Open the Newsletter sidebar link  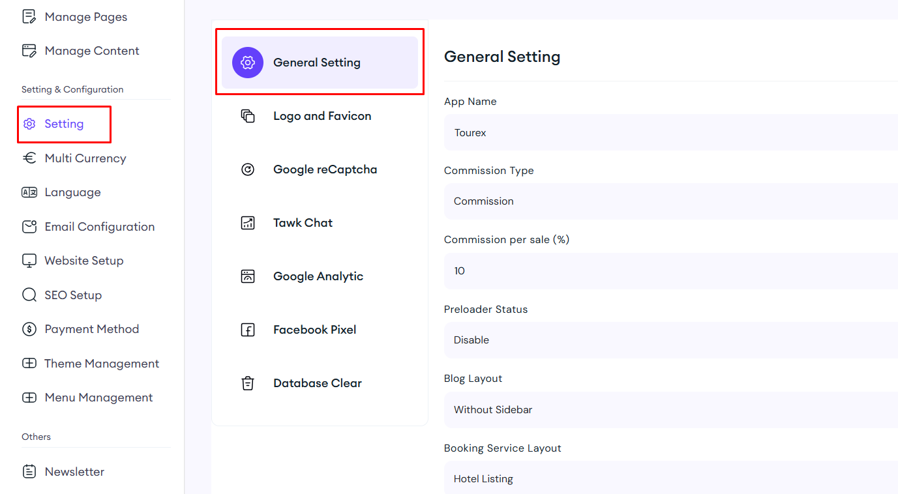pyautogui.click(x=74, y=472)
